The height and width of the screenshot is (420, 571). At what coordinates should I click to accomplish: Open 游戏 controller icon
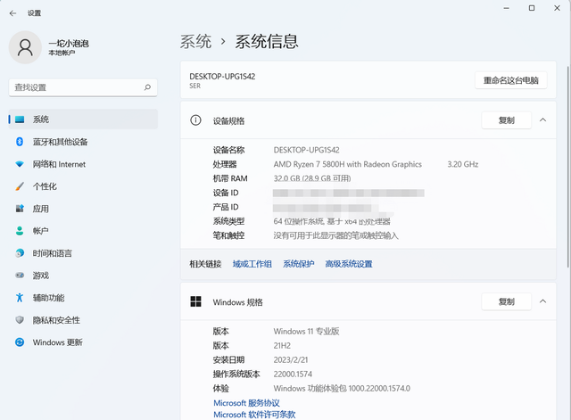click(x=20, y=276)
